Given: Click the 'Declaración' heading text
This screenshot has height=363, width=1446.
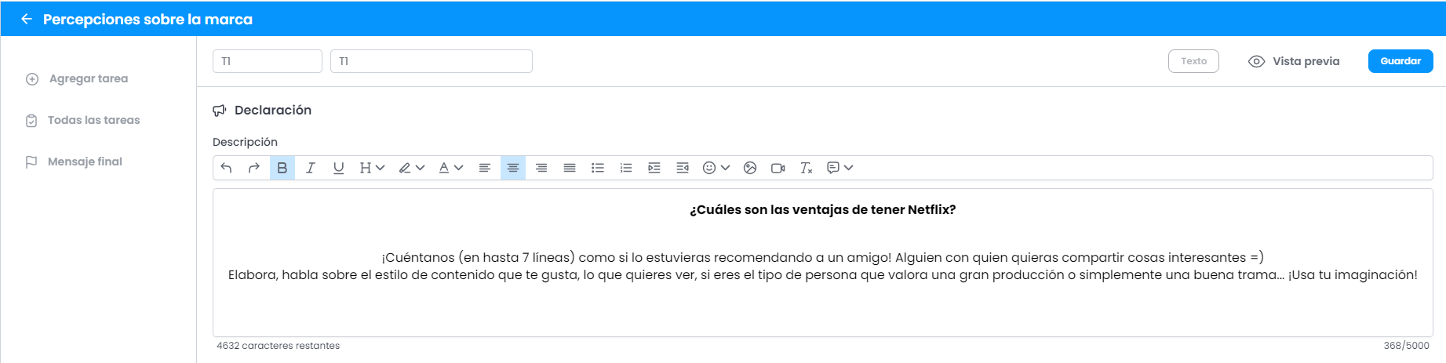Looking at the screenshot, I should pos(273,111).
